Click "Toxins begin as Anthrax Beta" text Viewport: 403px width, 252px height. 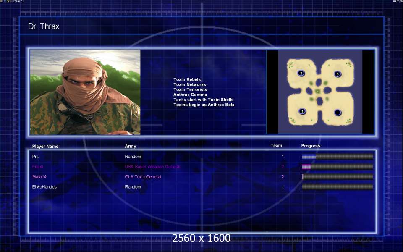click(204, 105)
